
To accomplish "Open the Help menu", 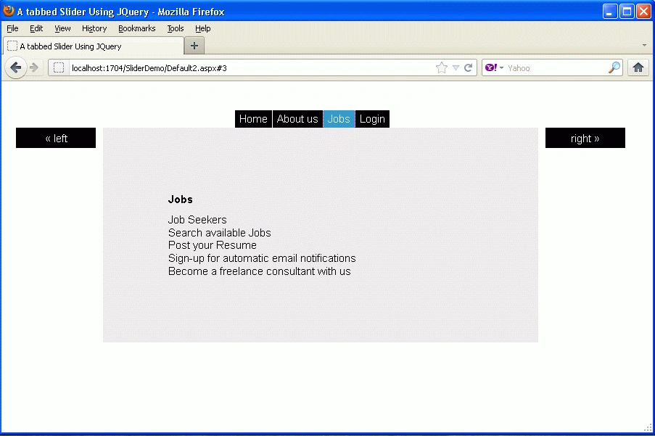I will (203, 28).
